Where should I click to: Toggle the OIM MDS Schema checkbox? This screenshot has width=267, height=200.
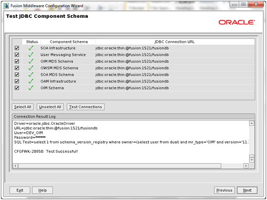pyautogui.click(x=17, y=61)
